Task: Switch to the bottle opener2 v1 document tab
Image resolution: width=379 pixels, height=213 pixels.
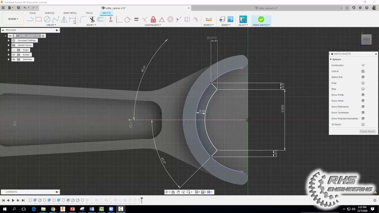Action: (x=268, y=8)
